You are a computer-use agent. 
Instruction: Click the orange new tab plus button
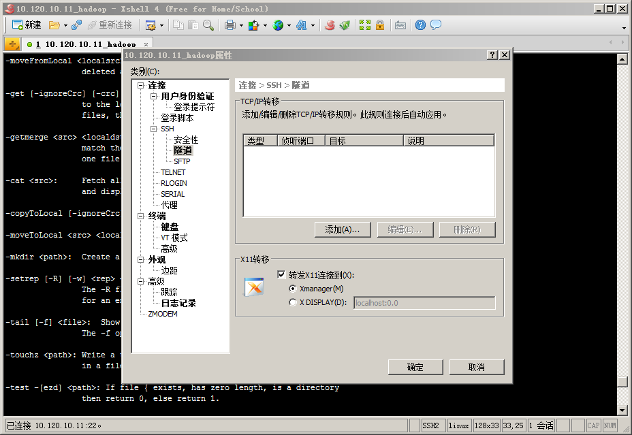tap(12, 44)
